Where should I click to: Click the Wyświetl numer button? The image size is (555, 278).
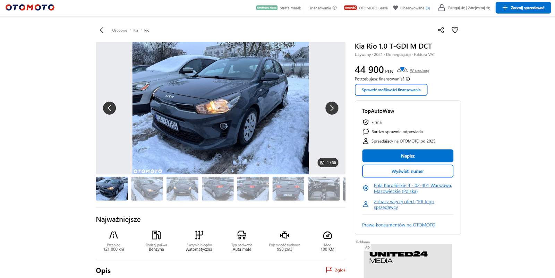point(408,171)
